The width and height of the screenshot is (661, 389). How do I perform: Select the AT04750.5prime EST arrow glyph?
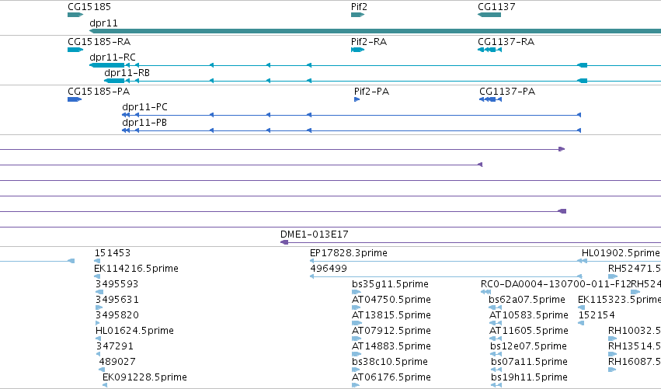click(357, 307)
